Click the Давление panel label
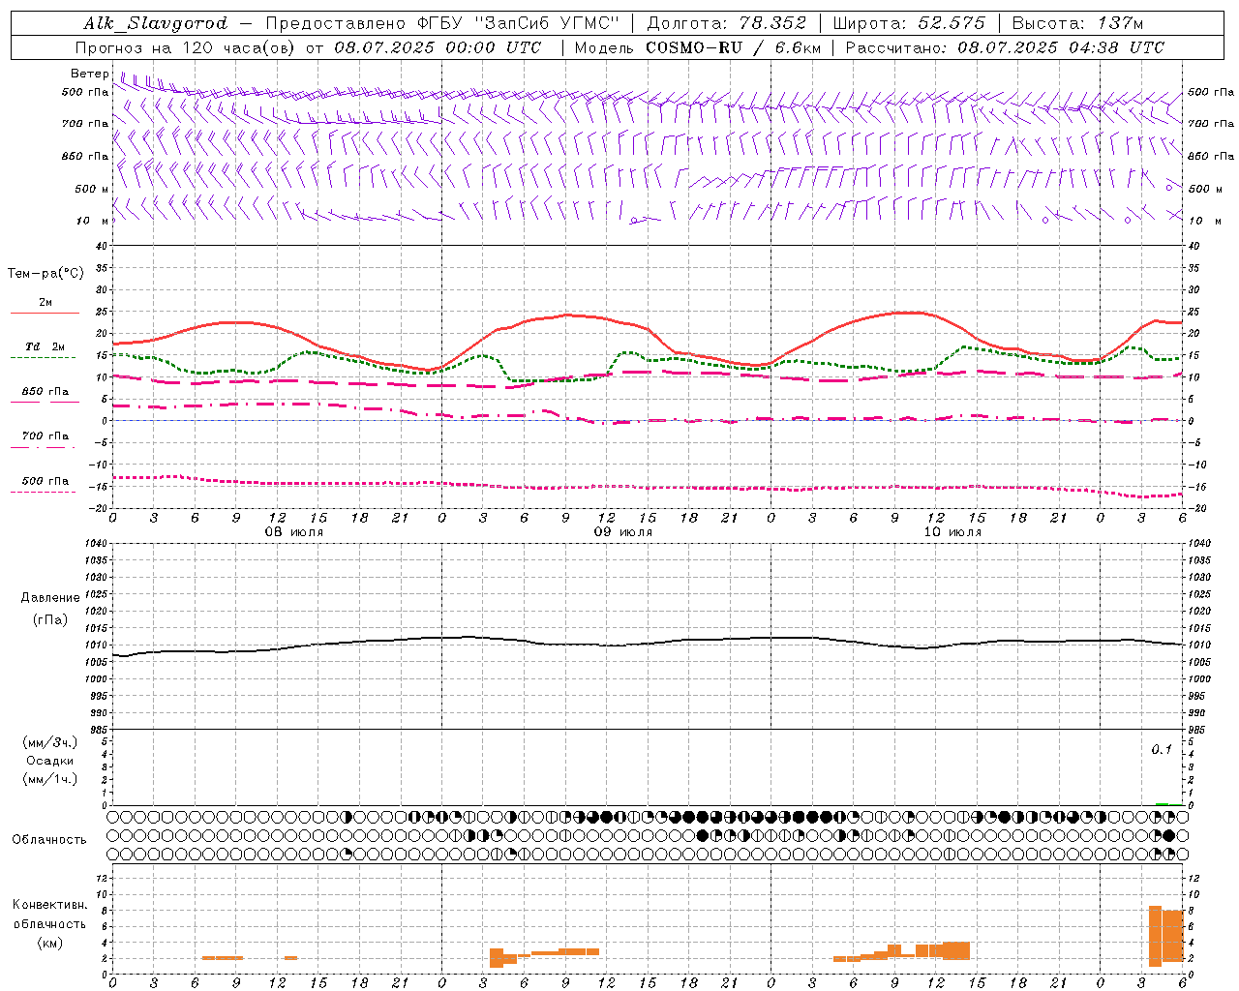 50,598
